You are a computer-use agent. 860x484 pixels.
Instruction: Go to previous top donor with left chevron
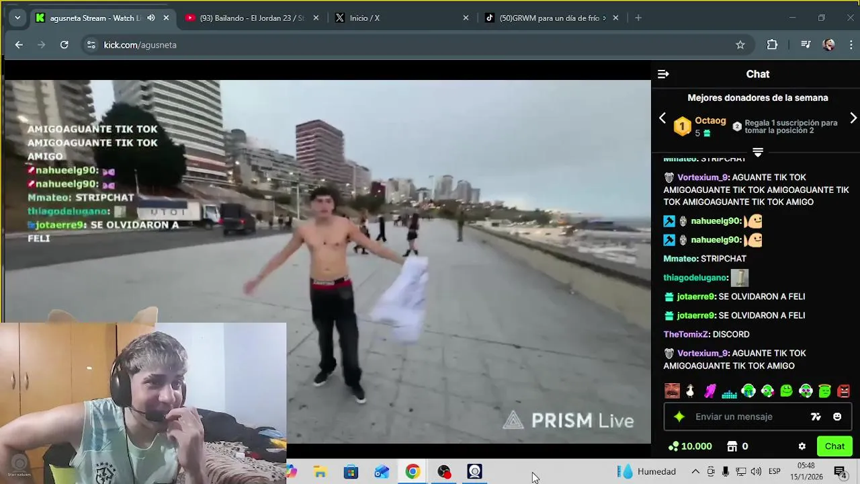(662, 118)
